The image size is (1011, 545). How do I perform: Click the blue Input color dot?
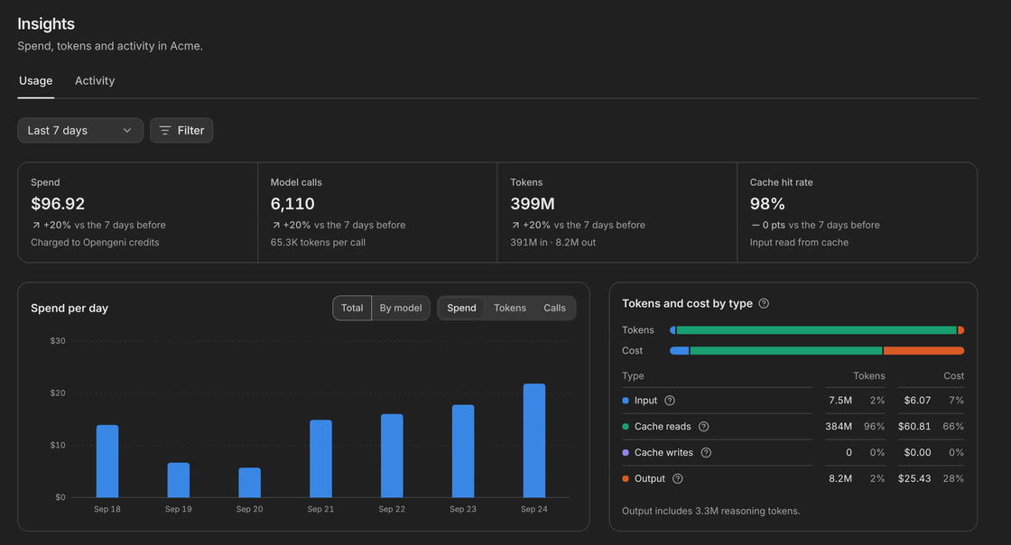click(x=626, y=401)
